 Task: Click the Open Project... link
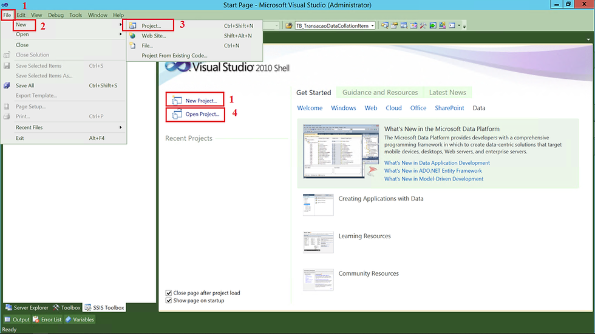pos(202,114)
